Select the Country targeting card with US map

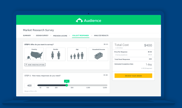(34, 54)
